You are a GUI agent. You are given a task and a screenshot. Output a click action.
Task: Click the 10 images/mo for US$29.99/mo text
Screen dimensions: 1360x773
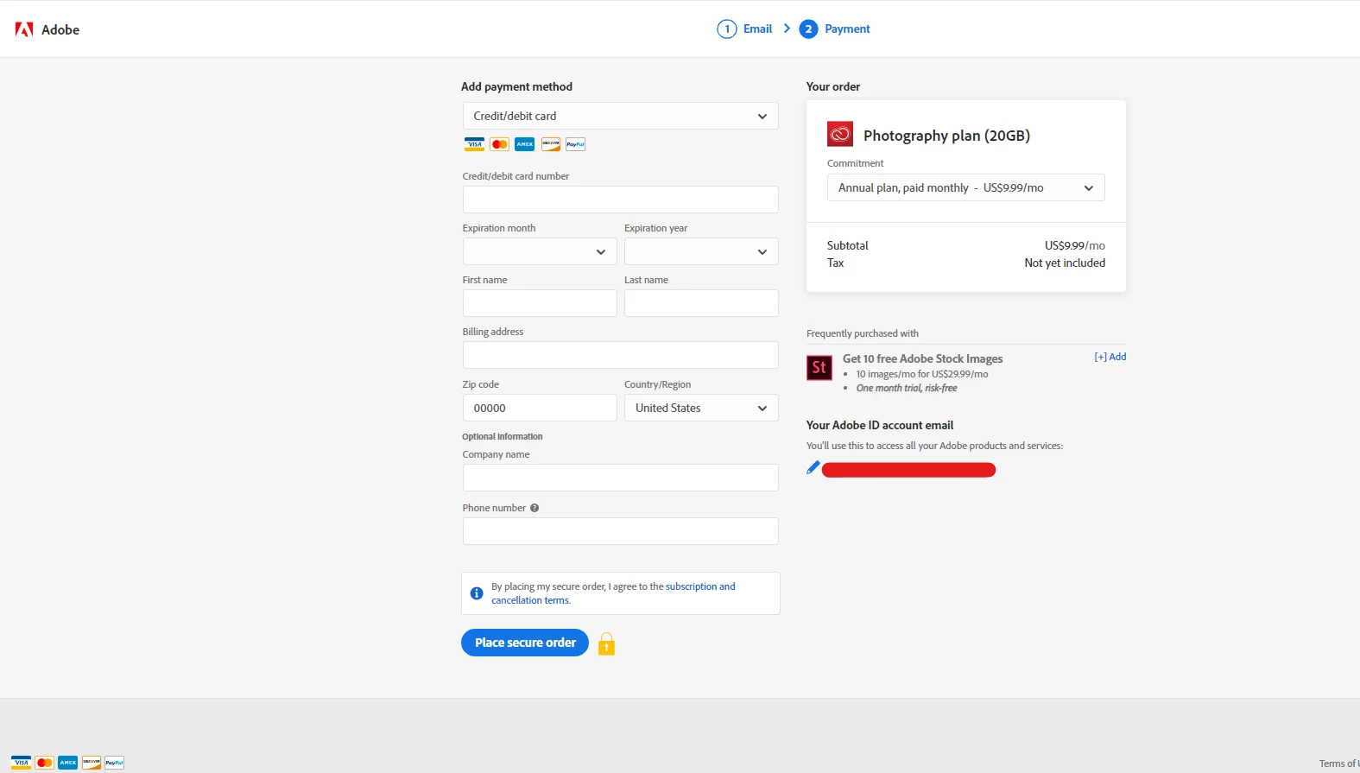tap(922, 374)
